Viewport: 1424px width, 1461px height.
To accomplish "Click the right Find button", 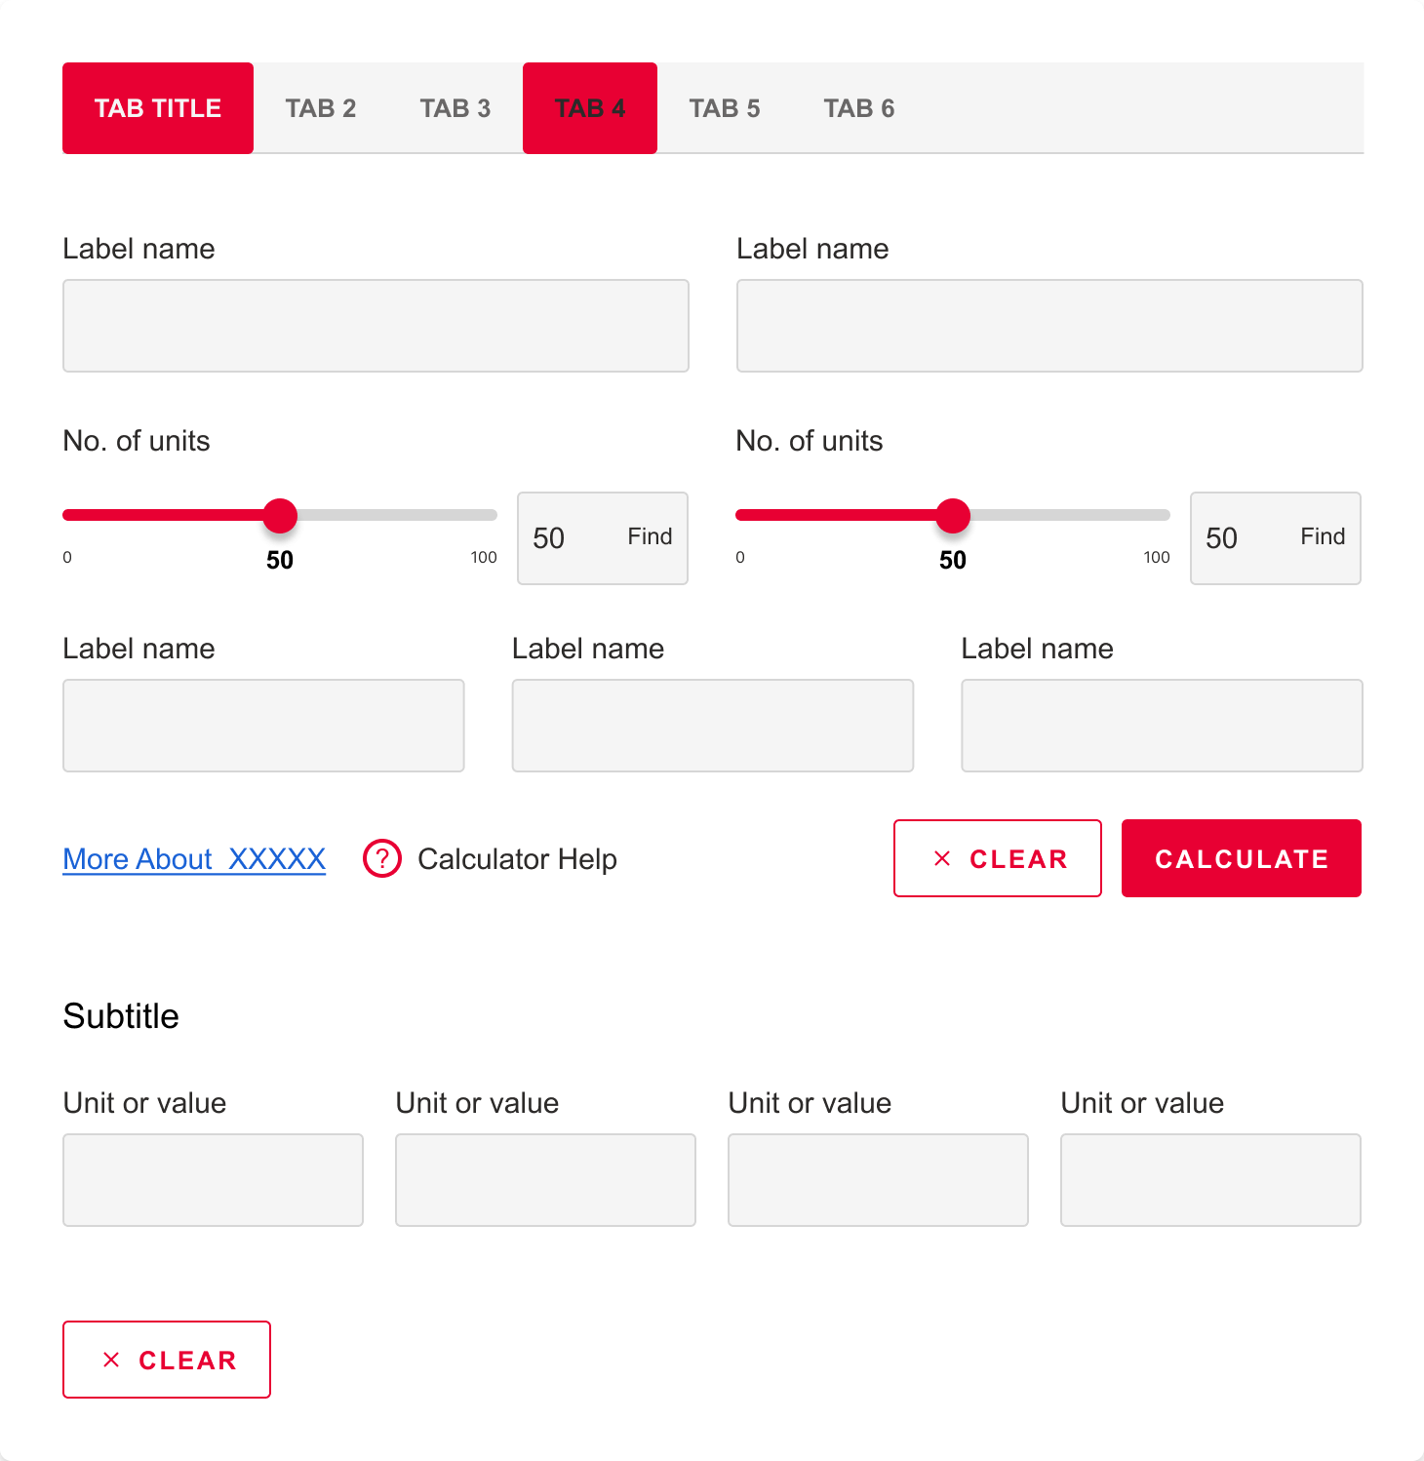I will click(1322, 536).
